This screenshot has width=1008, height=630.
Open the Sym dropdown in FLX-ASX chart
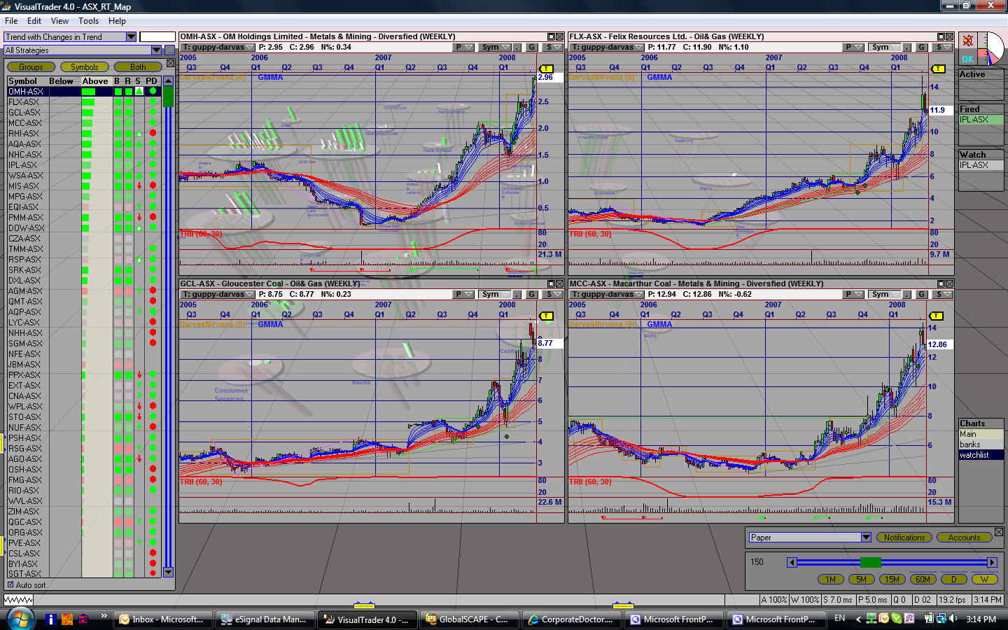coord(885,48)
